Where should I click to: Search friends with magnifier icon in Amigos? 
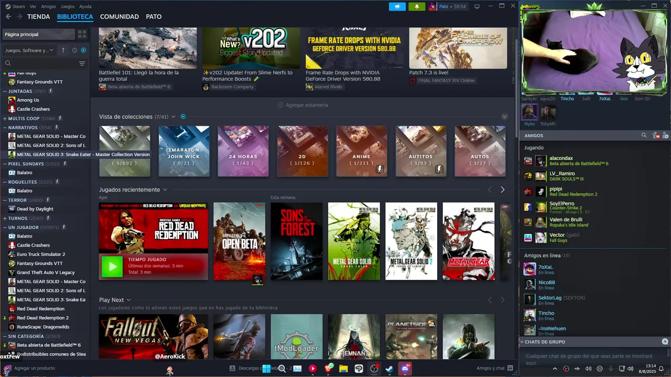644,136
